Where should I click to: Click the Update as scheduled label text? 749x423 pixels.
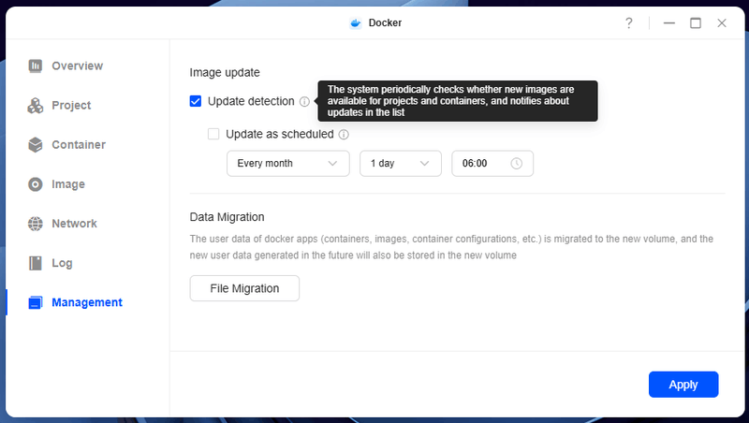(279, 134)
